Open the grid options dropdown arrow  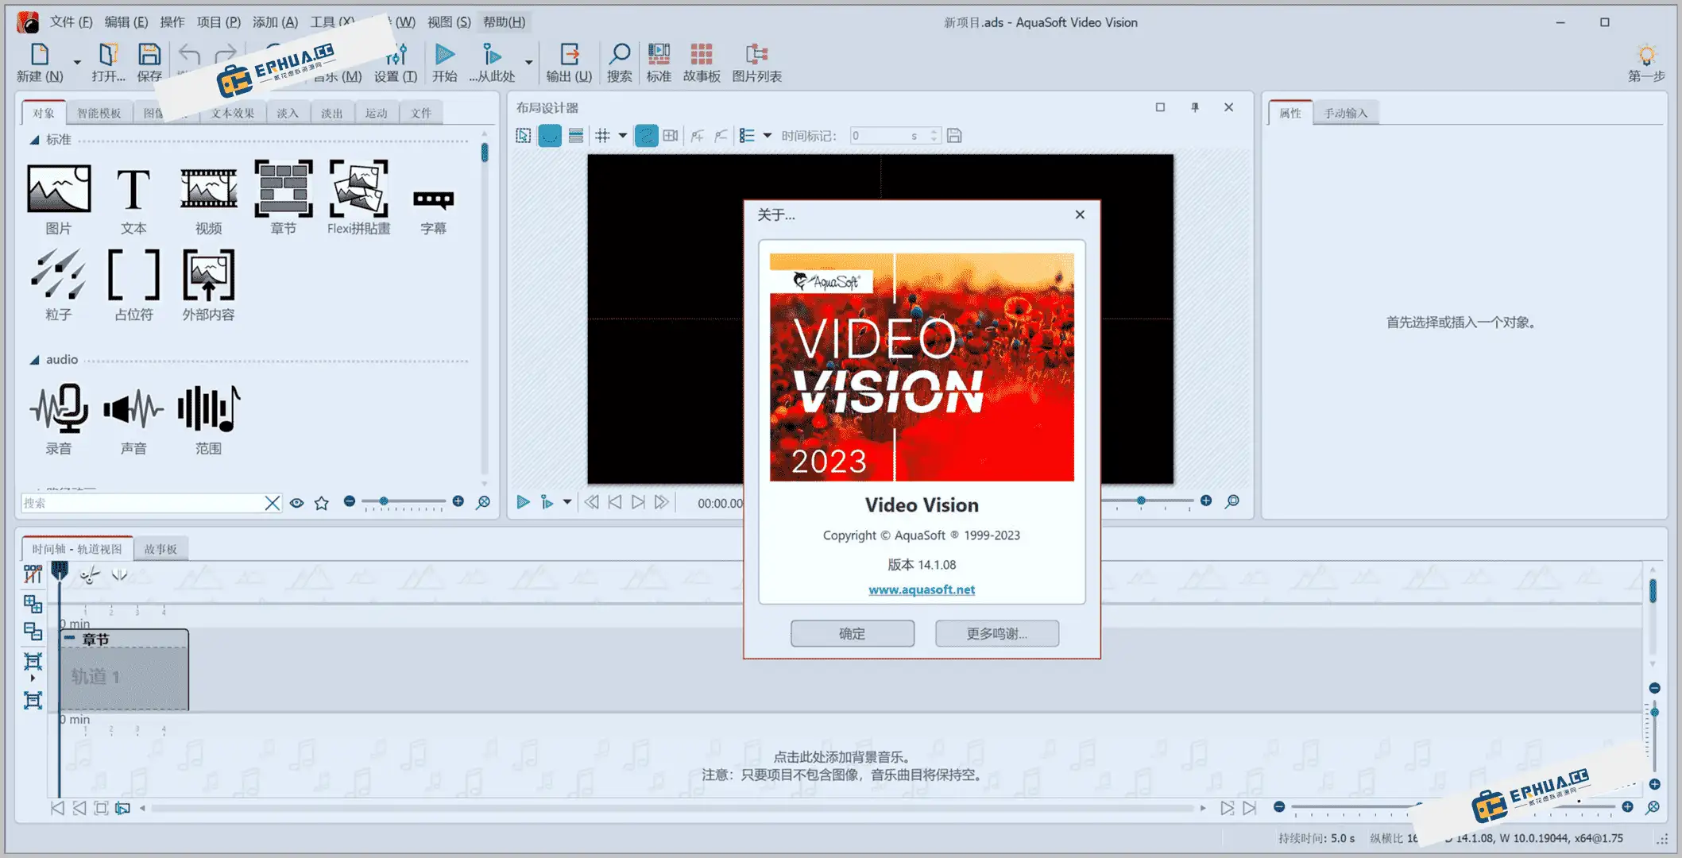coord(623,136)
